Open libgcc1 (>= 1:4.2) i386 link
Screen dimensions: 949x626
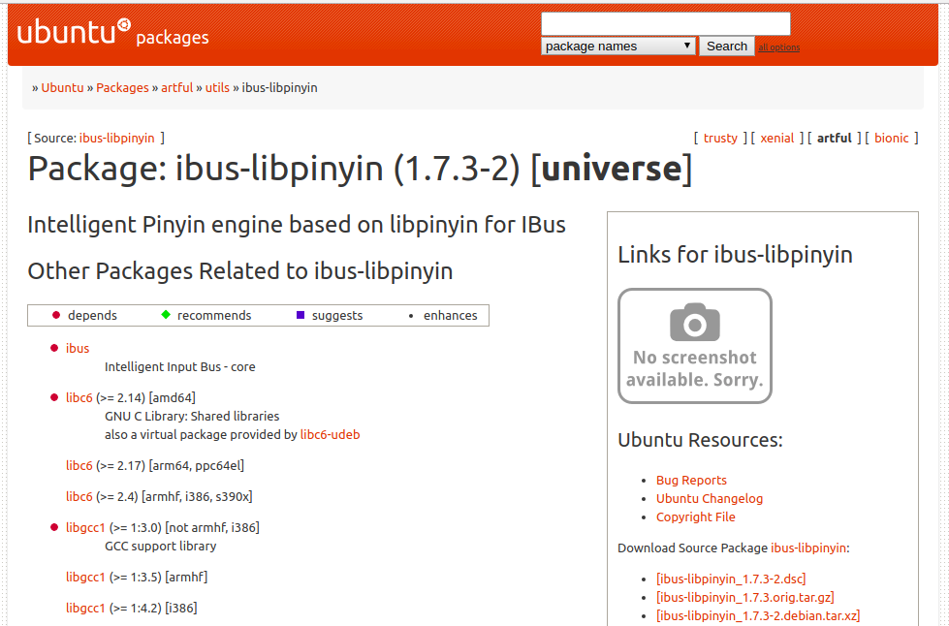85,608
